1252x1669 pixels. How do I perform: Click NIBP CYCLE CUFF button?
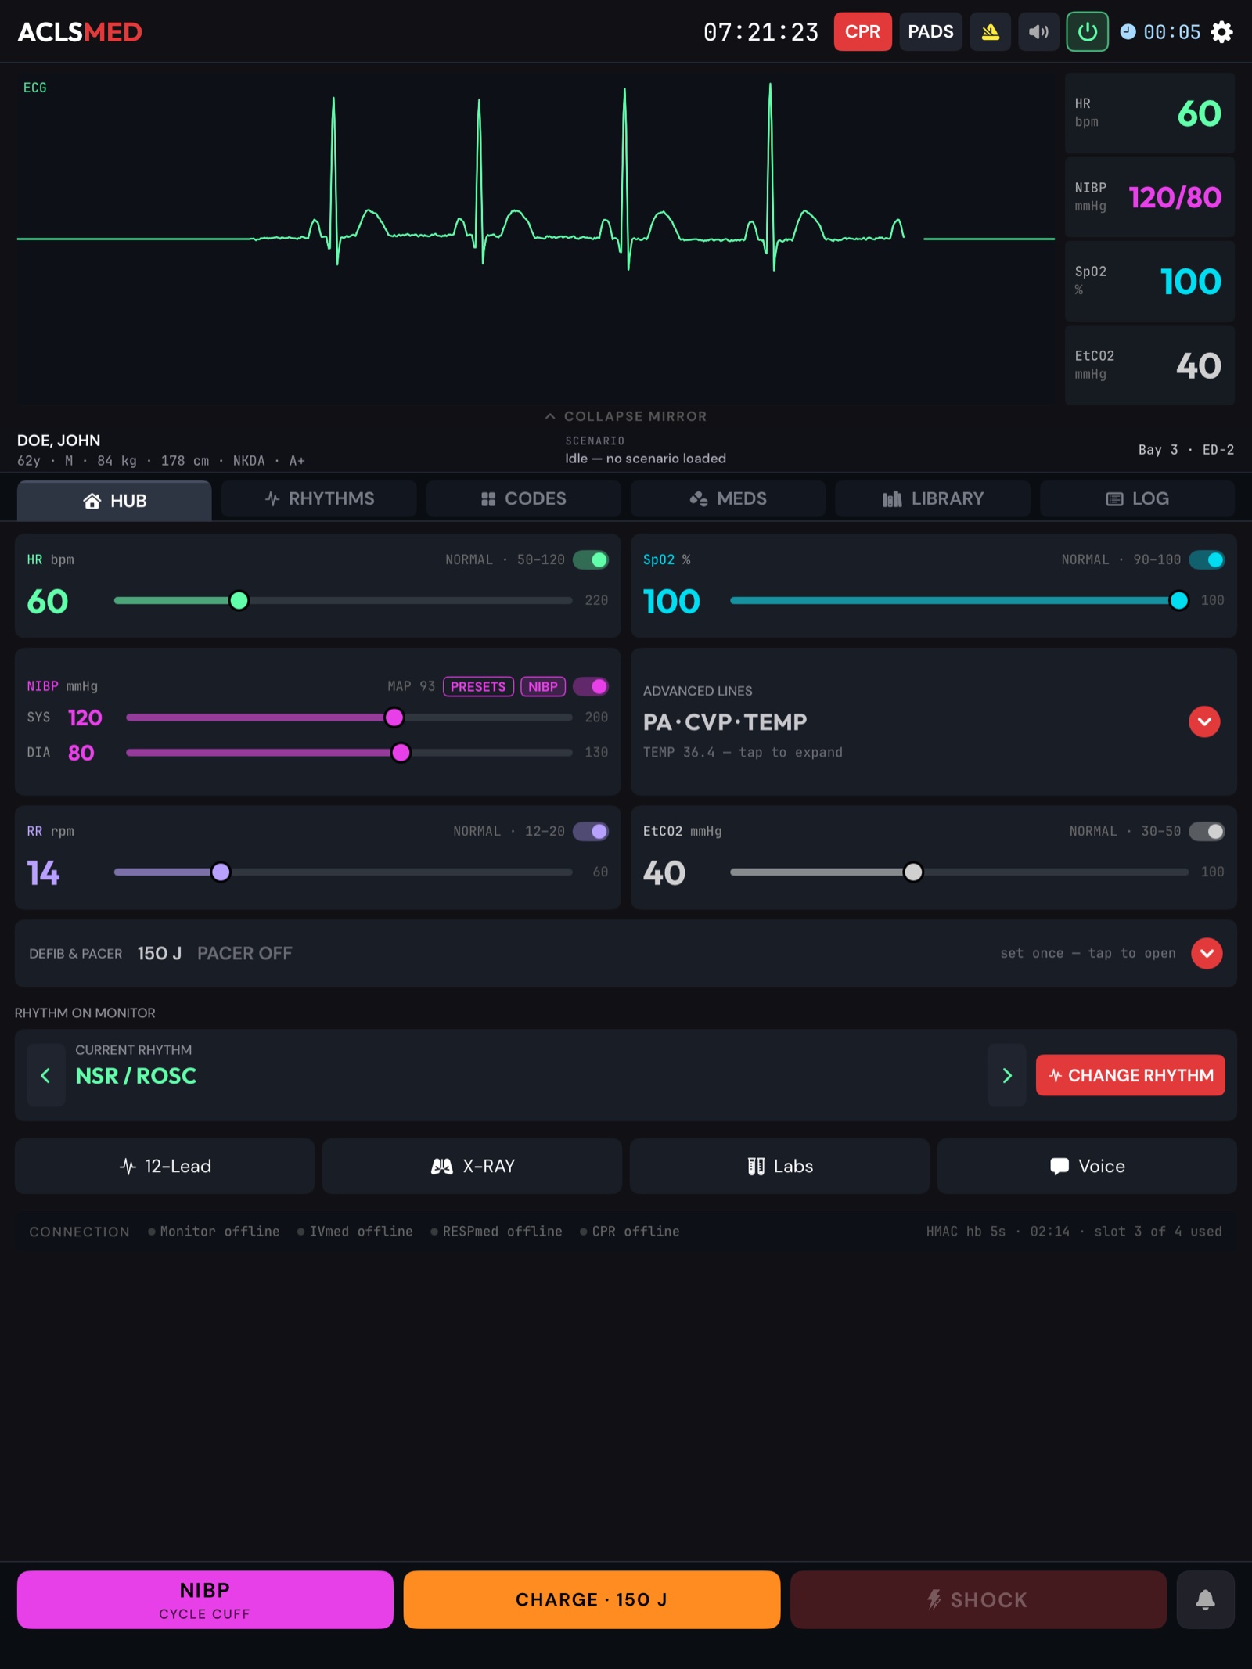point(205,1599)
